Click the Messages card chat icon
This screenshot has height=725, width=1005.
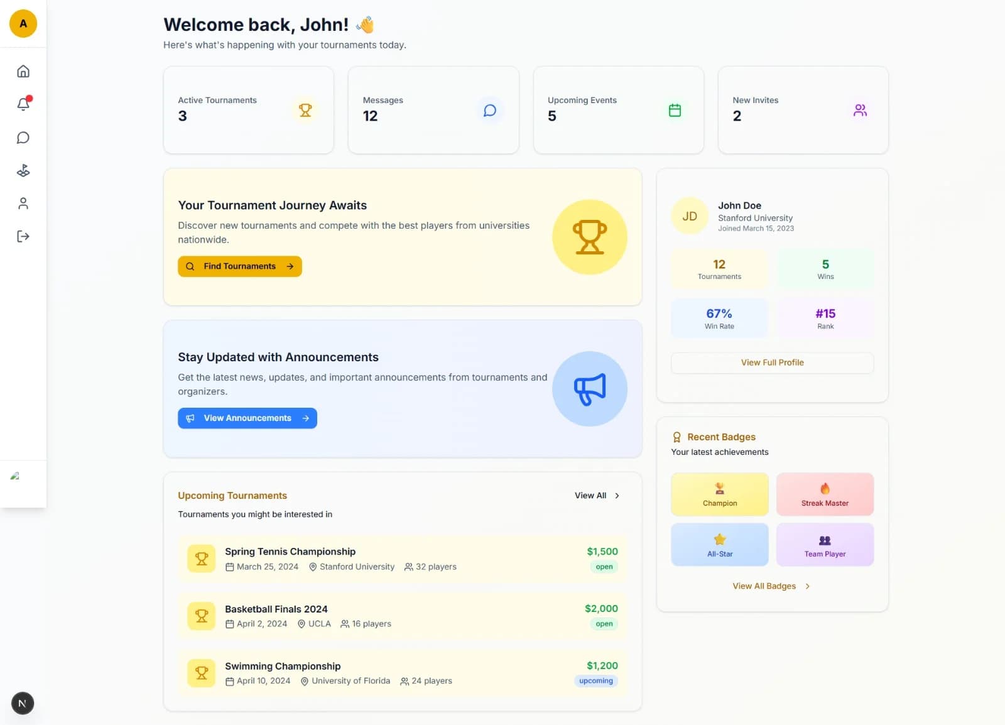point(490,111)
